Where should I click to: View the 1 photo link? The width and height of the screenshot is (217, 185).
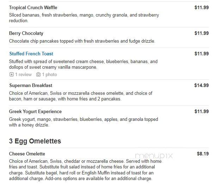tap(49, 74)
